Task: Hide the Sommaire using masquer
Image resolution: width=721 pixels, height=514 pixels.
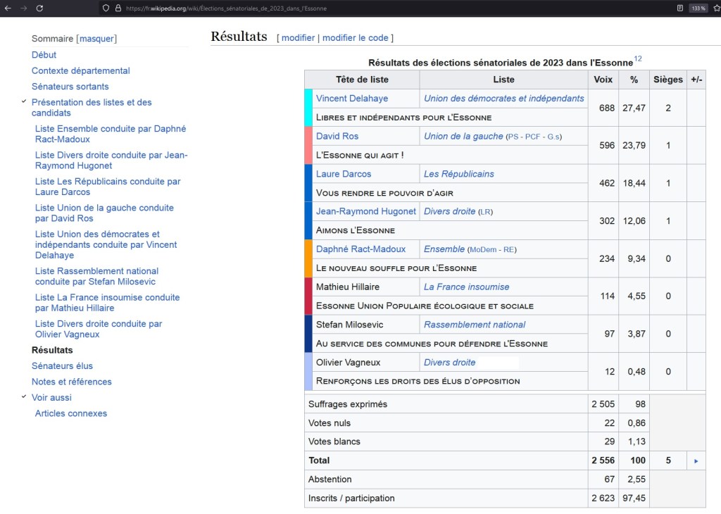Action: point(96,39)
